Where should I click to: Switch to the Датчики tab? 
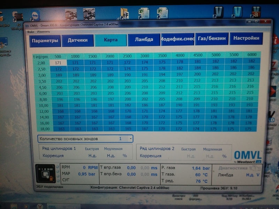(x=77, y=40)
